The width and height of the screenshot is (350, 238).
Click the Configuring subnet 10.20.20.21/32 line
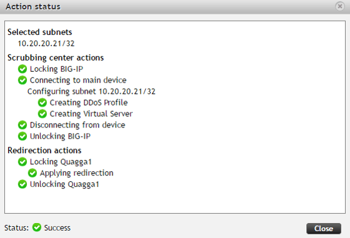click(91, 91)
